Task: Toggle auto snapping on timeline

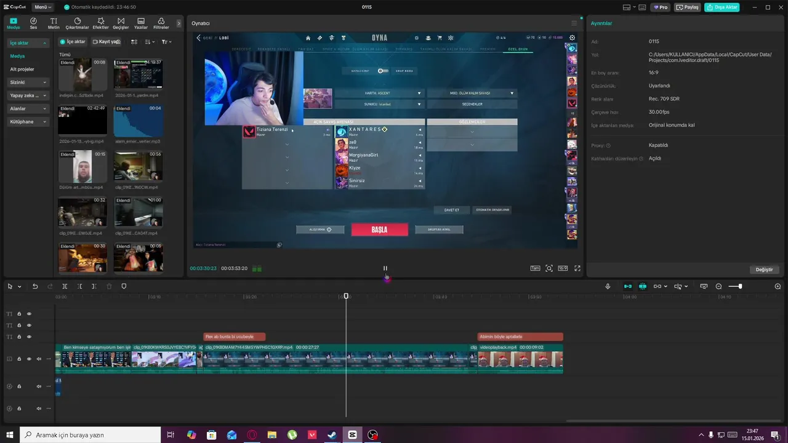Action: (643, 287)
